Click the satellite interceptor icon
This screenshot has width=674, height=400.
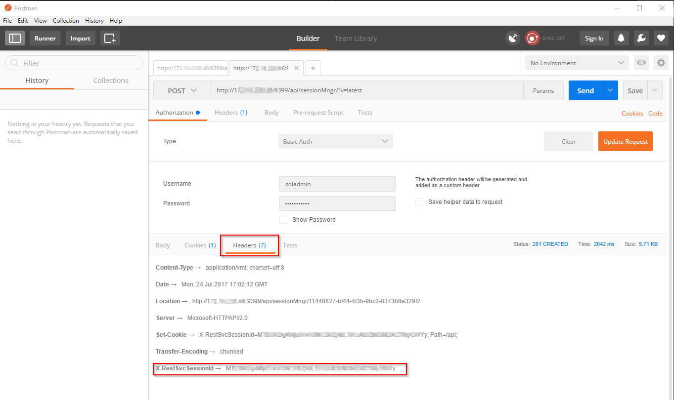pos(513,38)
